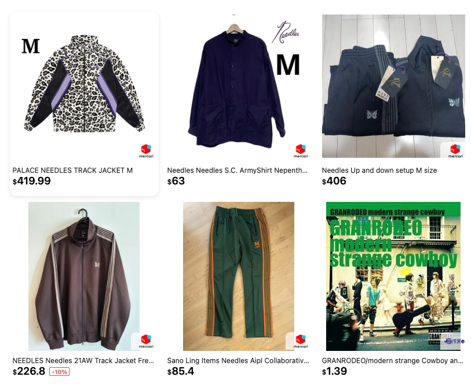Click Mercari badge on brown track jacket
Image resolution: width=471 pixels, height=384 pixels.
[x=146, y=341]
